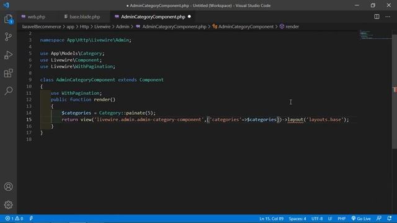Click '$categories' variable on line 14
The width and height of the screenshot is (397, 223).
pos(76,113)
